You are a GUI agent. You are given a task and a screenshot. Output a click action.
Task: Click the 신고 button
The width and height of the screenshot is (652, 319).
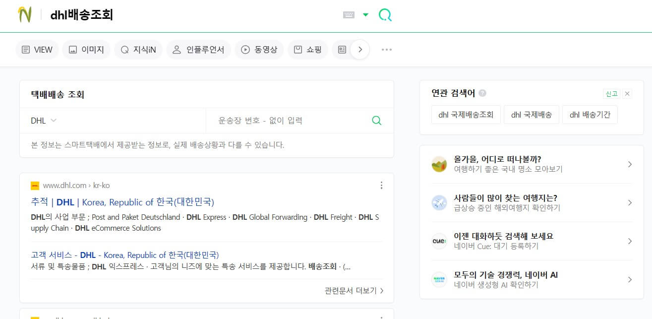[x=611, y=94]
